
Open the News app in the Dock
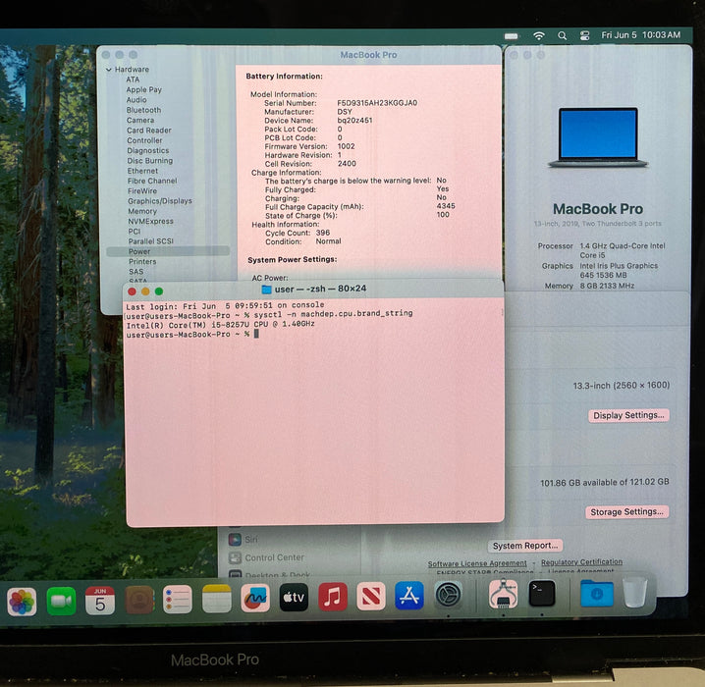click(x=371, y=597)
